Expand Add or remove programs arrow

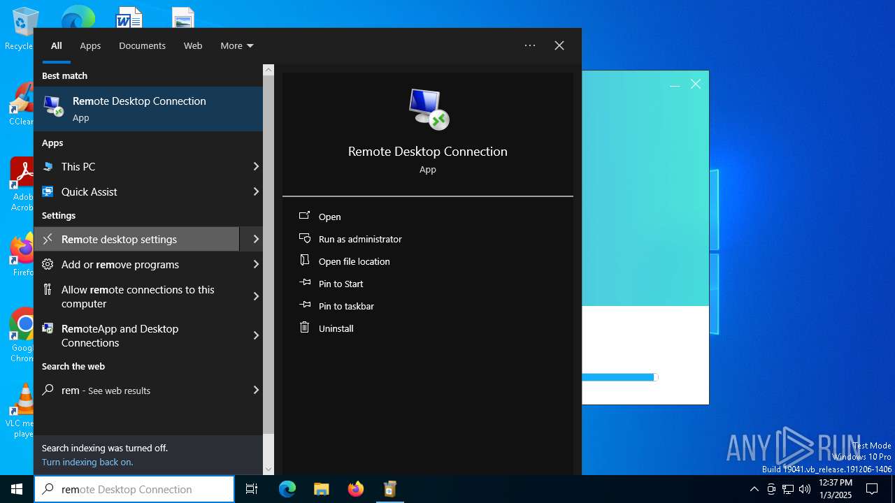pyautogui.click(x=256, y=264)
